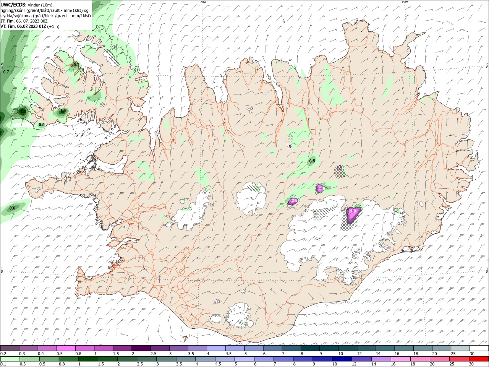
Task: Pick the white 30 swatch ending the snow scale
Action: pos(479,348)
